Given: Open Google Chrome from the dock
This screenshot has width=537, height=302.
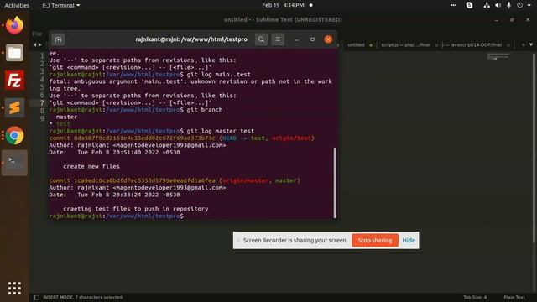Looking at the screenshot, I should click(x=14, y=136).
